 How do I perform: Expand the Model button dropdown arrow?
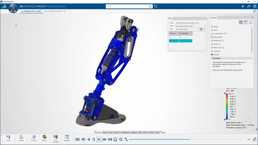coord(27,139)
